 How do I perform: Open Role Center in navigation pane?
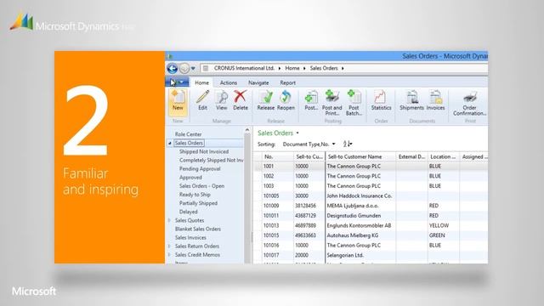pos(188,134)
